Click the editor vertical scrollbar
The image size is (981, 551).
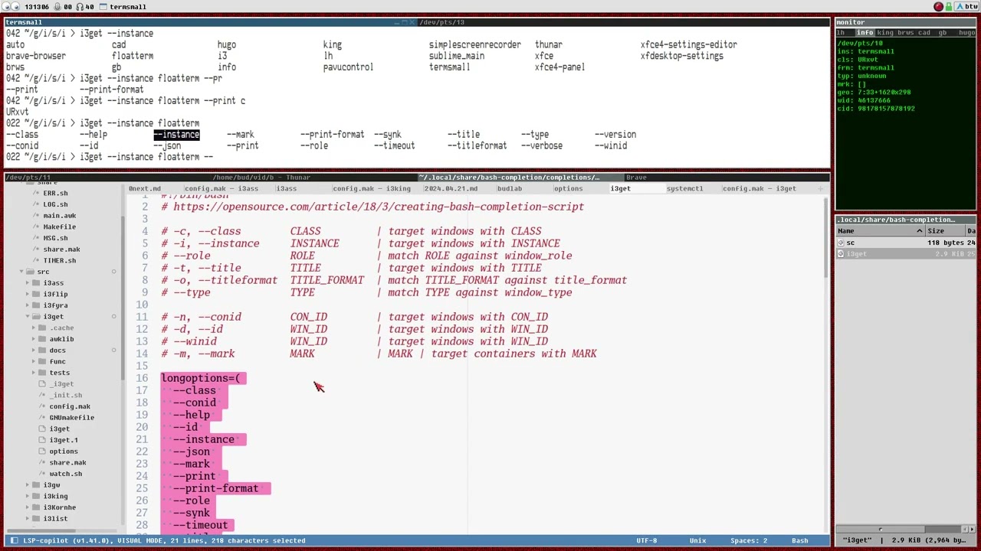point(825,237)
